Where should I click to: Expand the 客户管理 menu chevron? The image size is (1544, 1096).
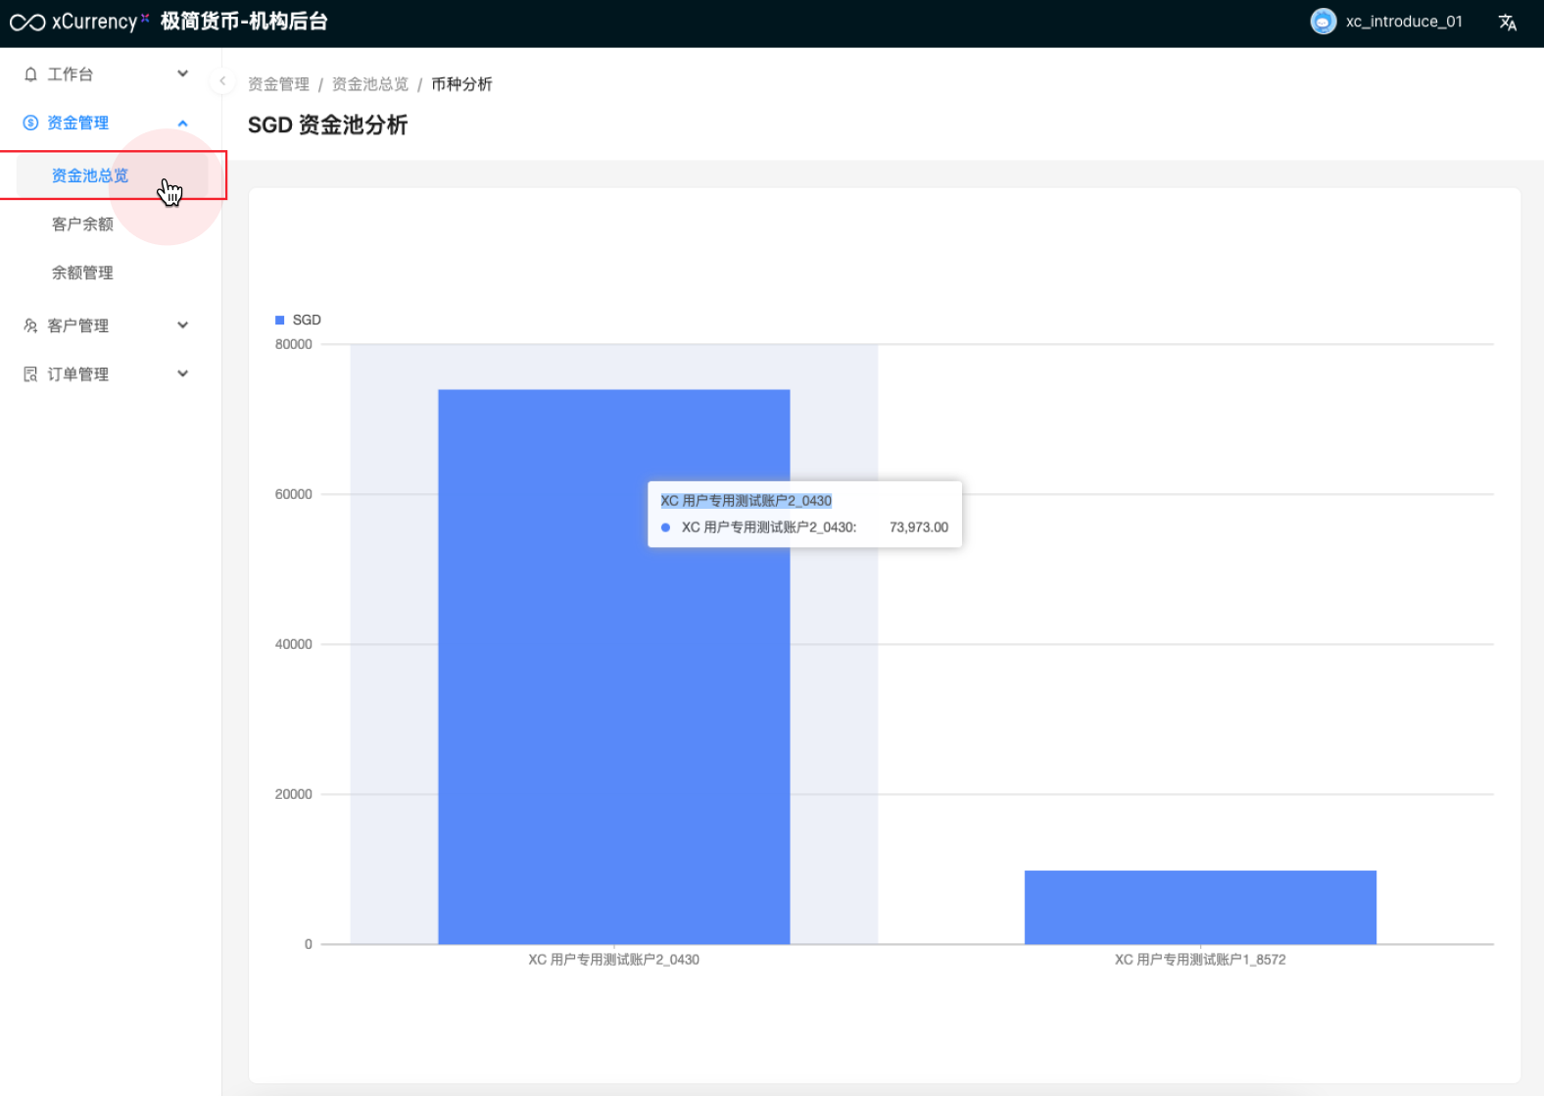pyautogui.click(x=182, y=325)
